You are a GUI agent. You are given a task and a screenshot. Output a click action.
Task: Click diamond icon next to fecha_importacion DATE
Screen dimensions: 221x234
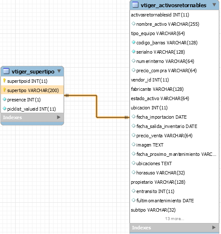tap(133, 117)
